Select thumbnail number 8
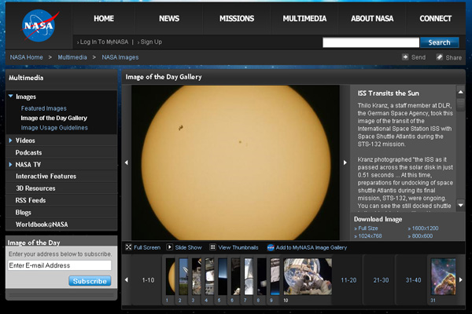472x314 pixels. tap(262, 276)
